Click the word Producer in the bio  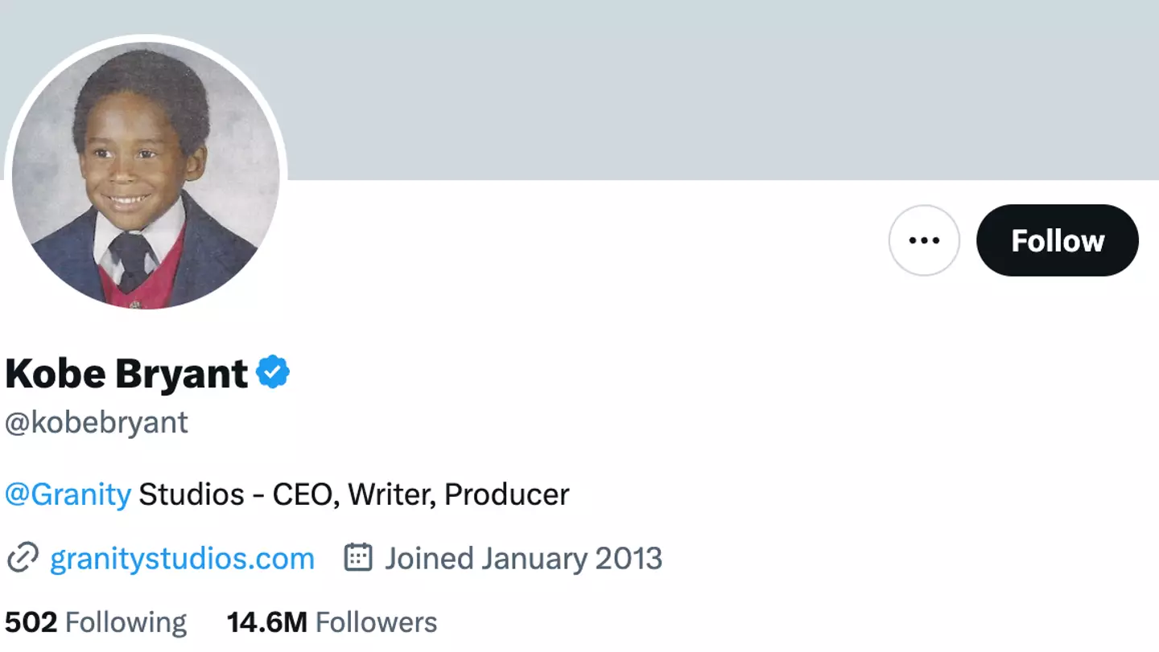coord(506,494)
